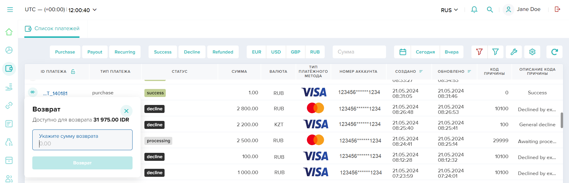
Task: Open the RUS language dropdown
Action: pos(449,10)
